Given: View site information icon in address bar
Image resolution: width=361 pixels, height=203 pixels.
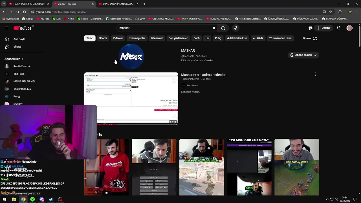Looking at the screenshot, I should [32, 12].
